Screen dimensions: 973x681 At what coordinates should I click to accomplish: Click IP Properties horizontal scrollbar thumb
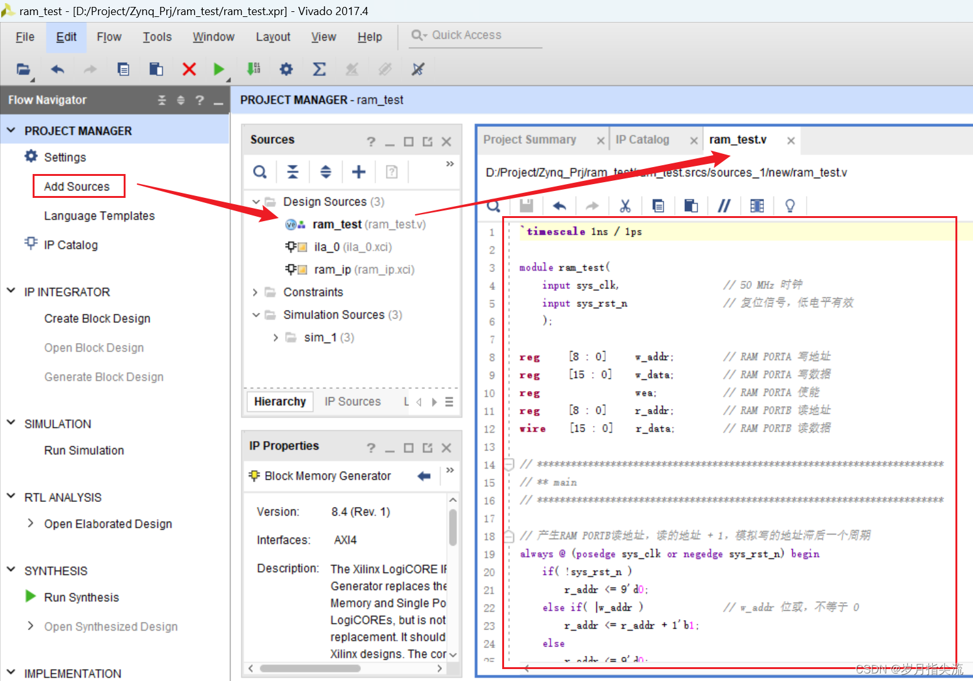310,668
